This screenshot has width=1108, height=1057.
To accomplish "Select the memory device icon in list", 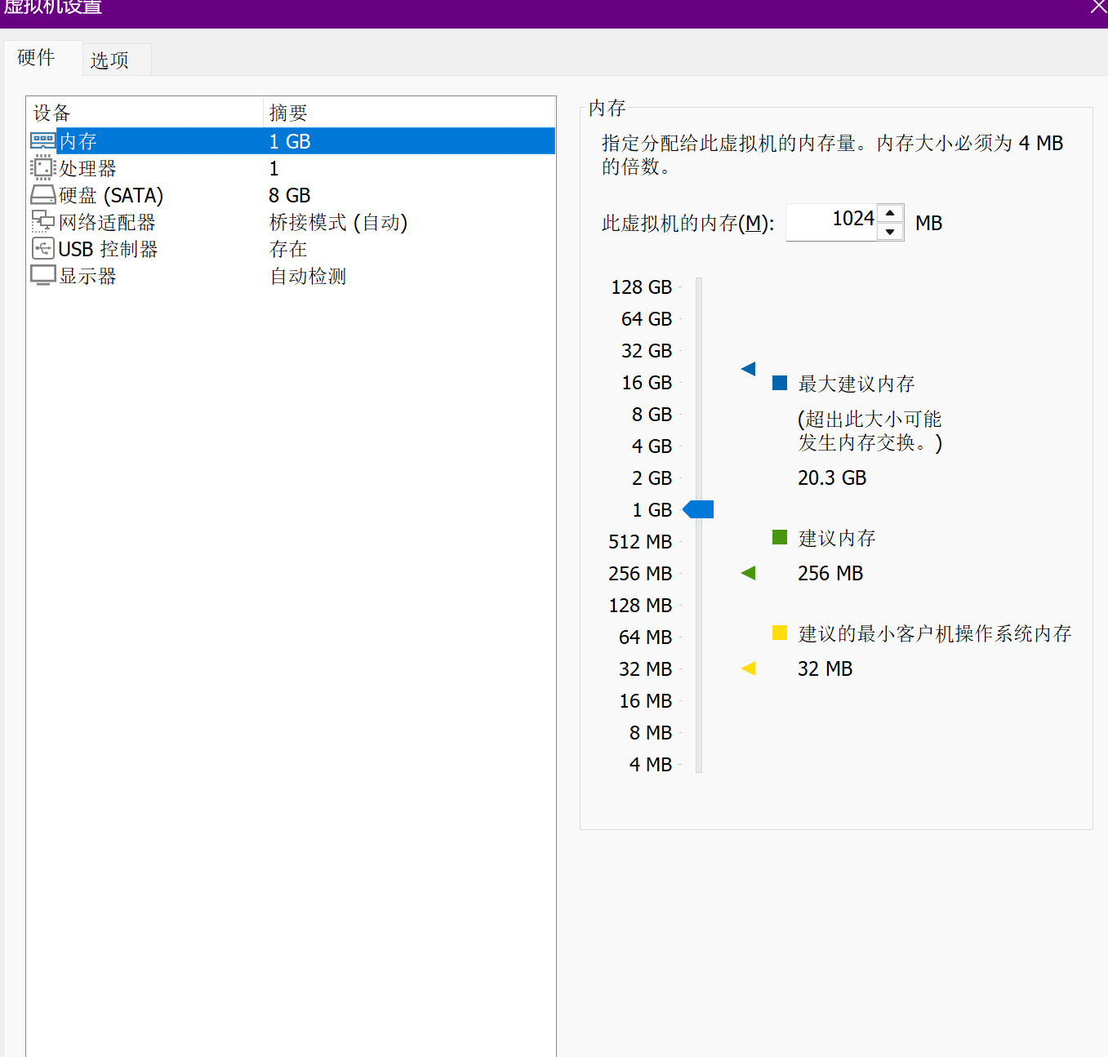I will click(x=42, y=141).
